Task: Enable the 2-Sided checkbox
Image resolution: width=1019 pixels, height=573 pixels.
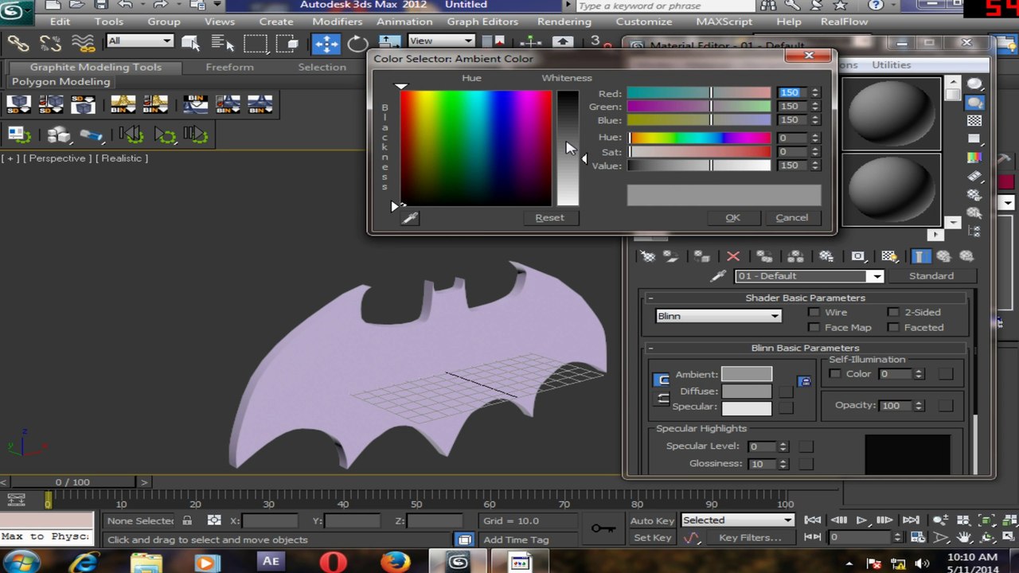Action: [x=893, y=313]
